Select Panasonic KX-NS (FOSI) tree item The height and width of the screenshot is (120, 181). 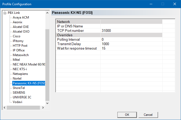point(29,83)
